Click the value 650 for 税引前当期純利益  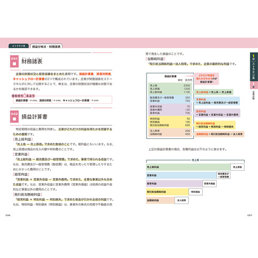tap(187, 125)
